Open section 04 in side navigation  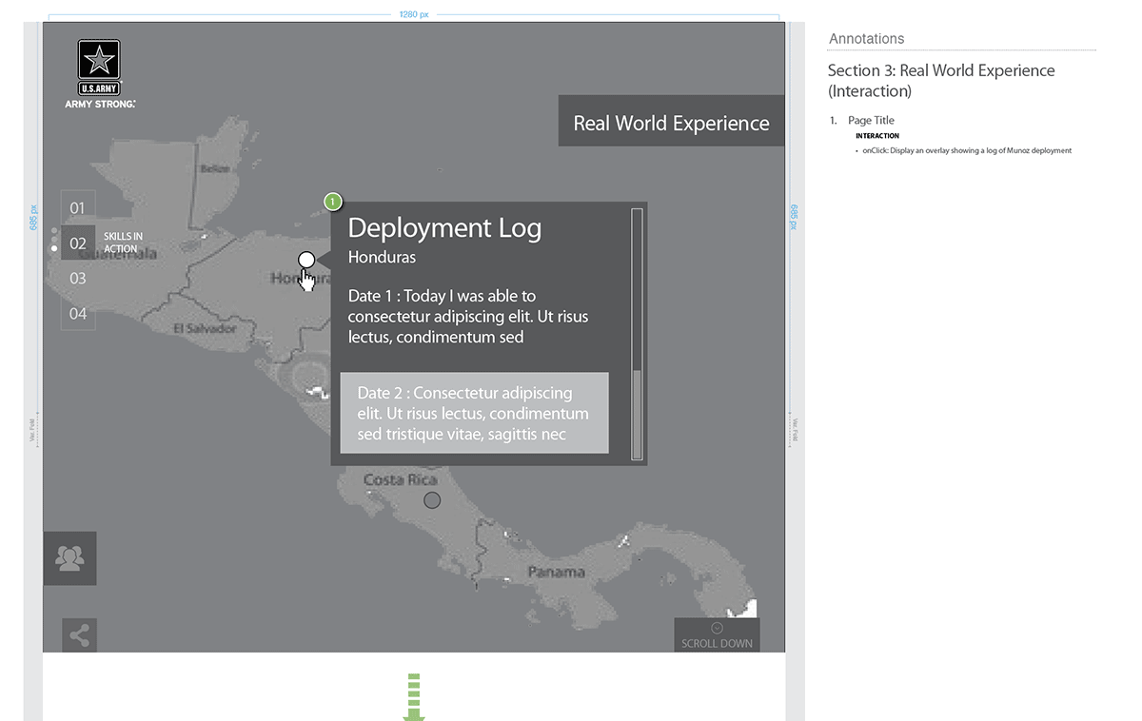tap(78, 314)
